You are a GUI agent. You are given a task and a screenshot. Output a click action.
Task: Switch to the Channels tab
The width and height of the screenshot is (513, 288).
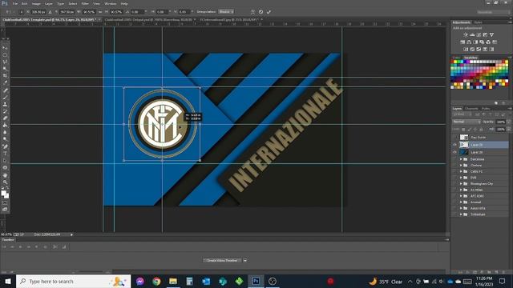click(x=471, y=109)
